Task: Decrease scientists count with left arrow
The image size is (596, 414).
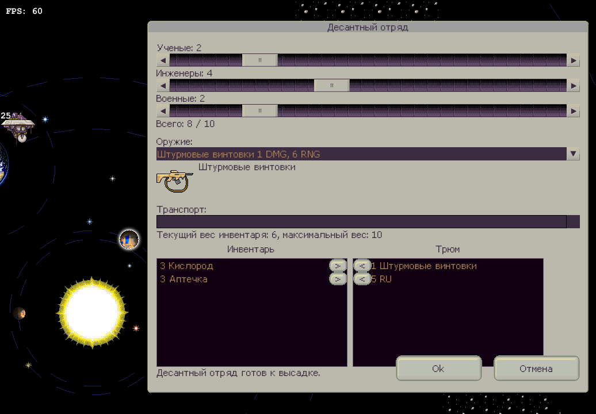Action: [163, 60]
